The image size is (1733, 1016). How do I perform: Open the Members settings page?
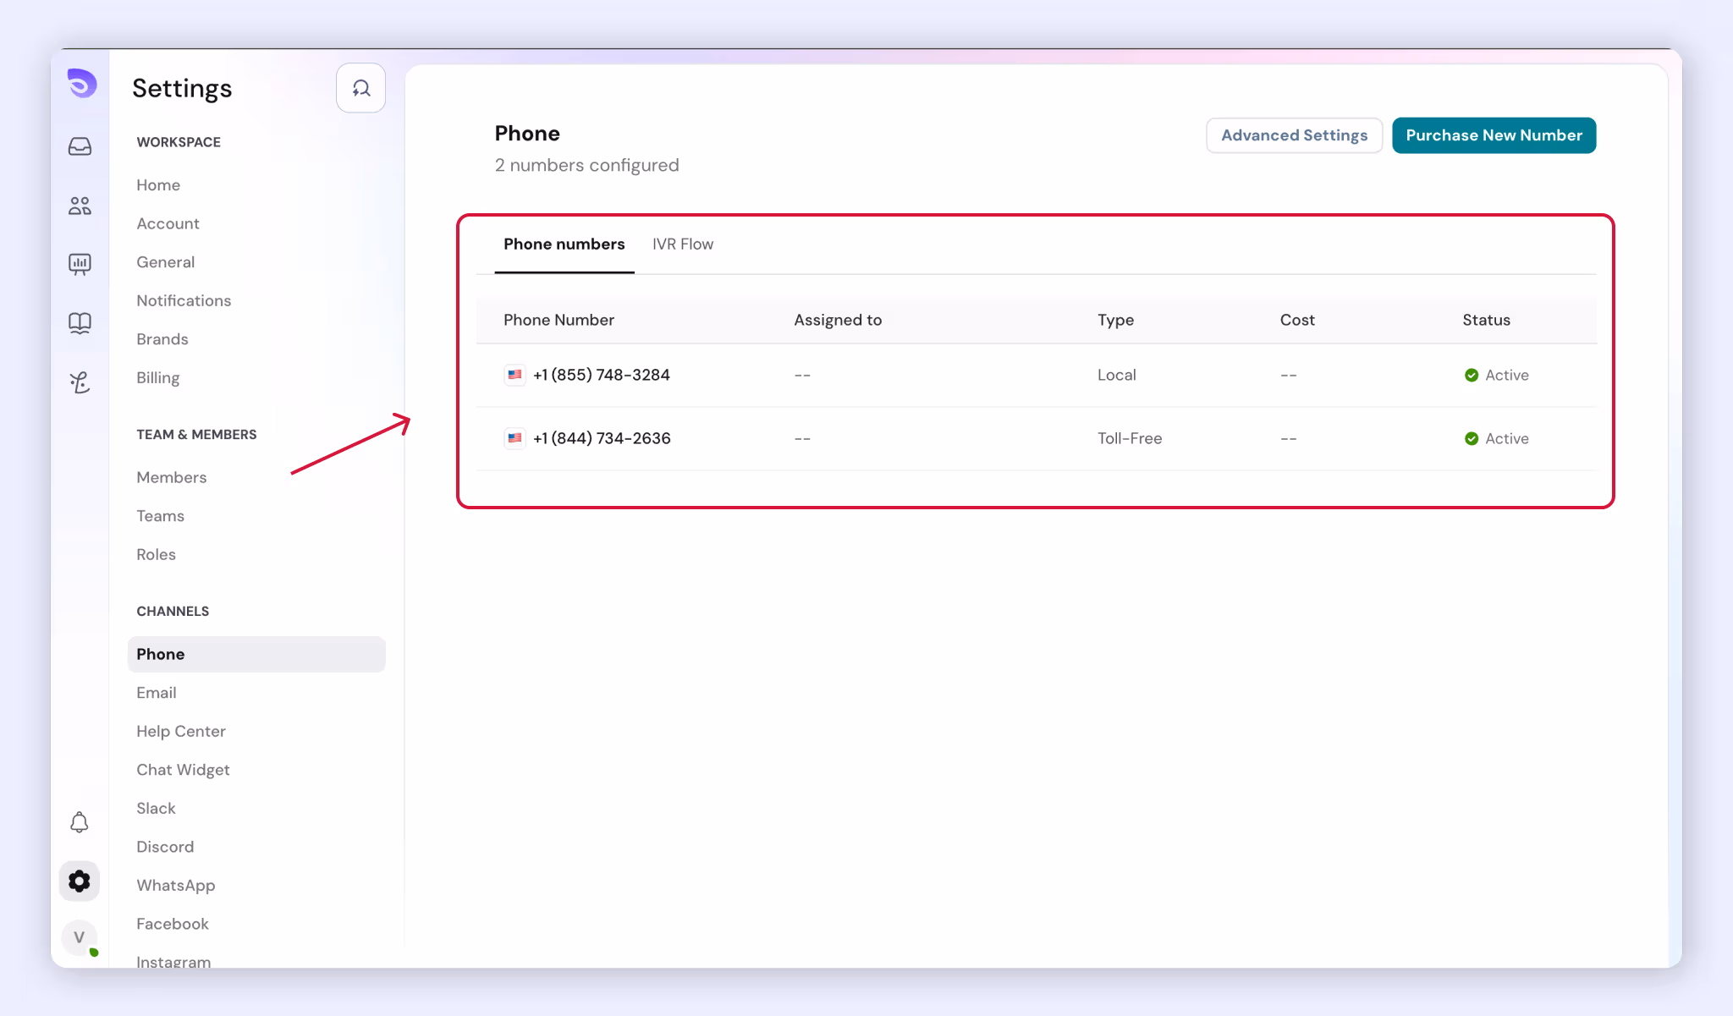172,478
